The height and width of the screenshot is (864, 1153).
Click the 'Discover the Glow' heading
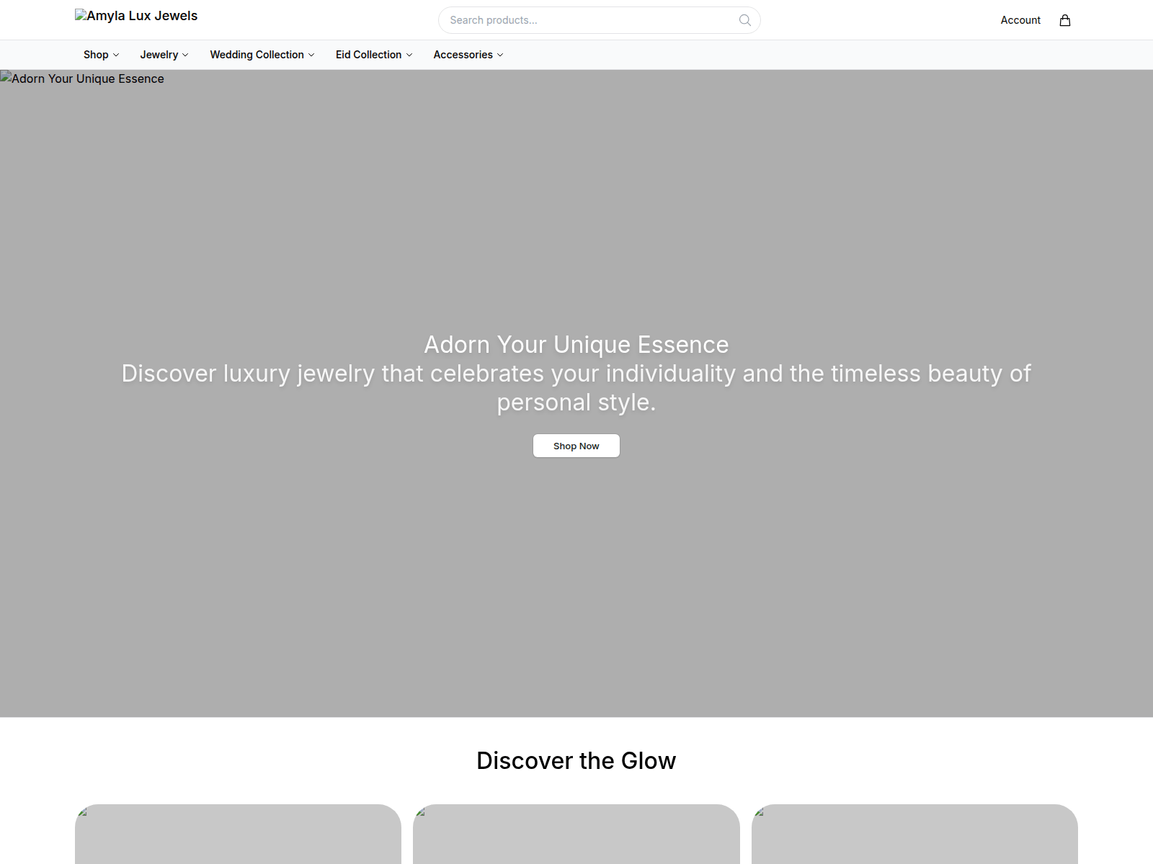click(576, 760)
